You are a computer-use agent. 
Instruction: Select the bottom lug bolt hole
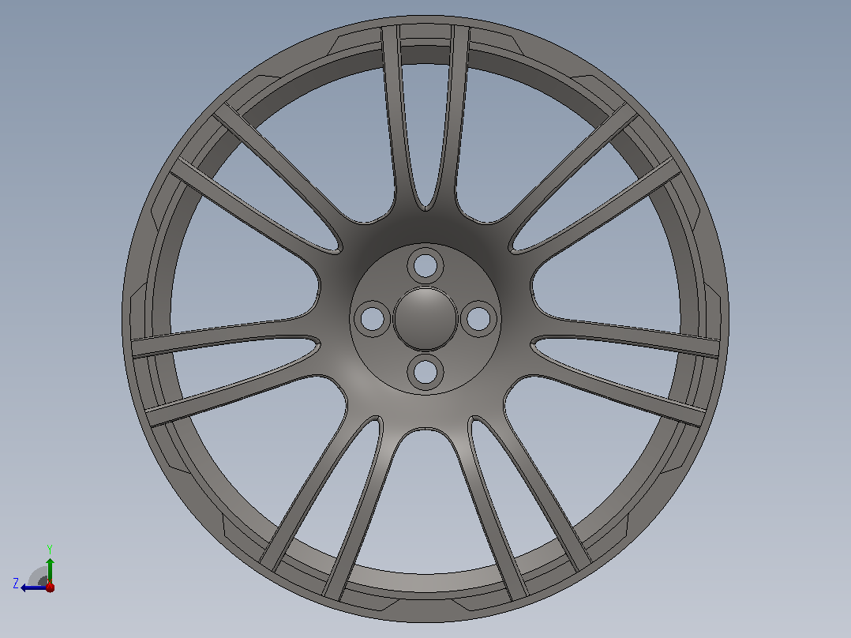tap(425, 373)
